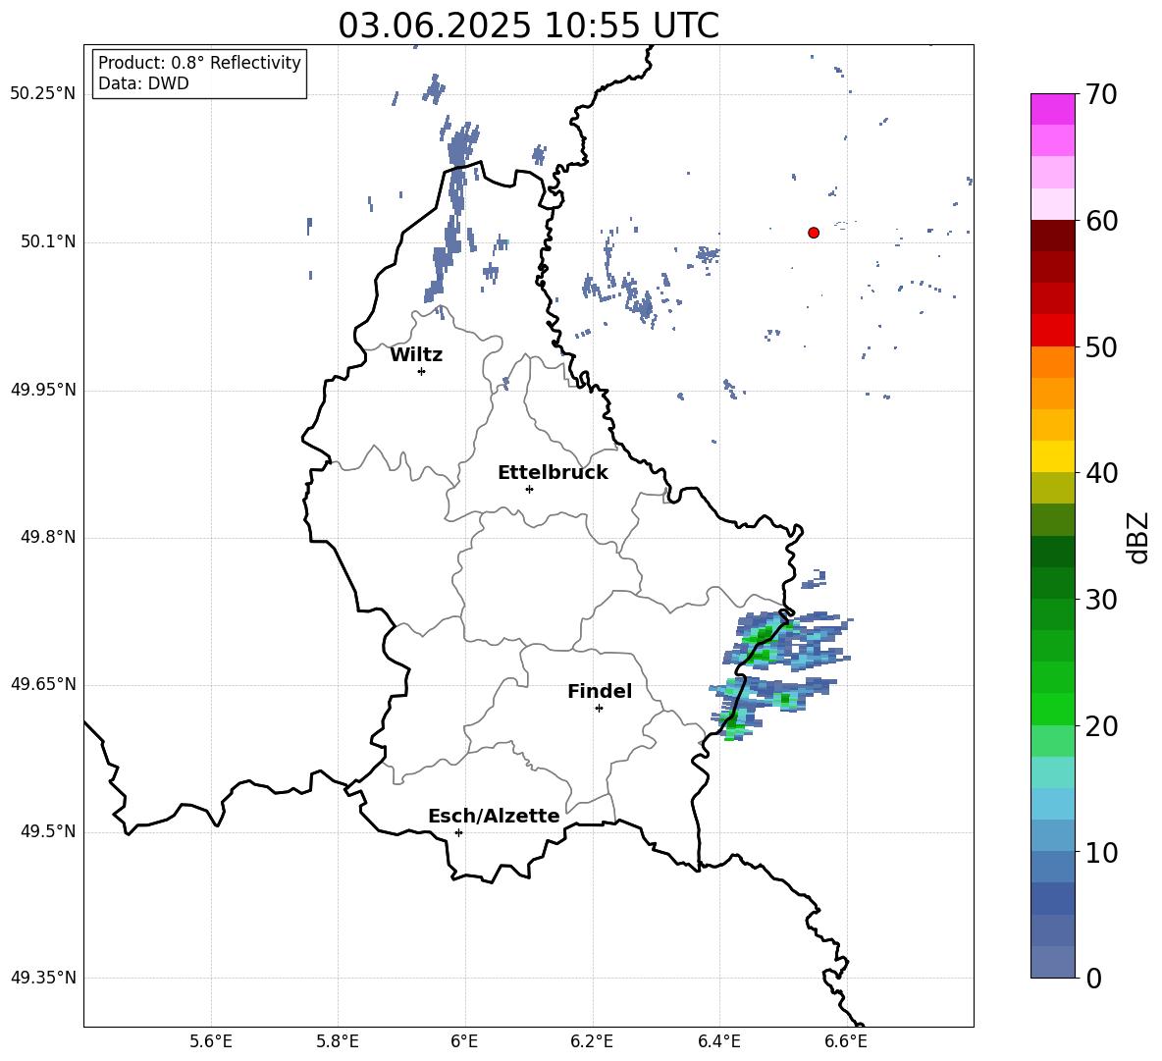This screenshot has width=1162, height=1061.
Task: Click the red radar site dot
Action: click(814, 233)
